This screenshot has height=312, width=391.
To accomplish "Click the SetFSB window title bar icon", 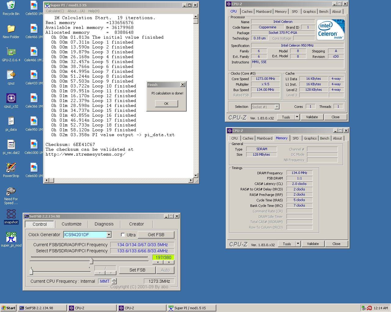I will click(x=27, y=216).
